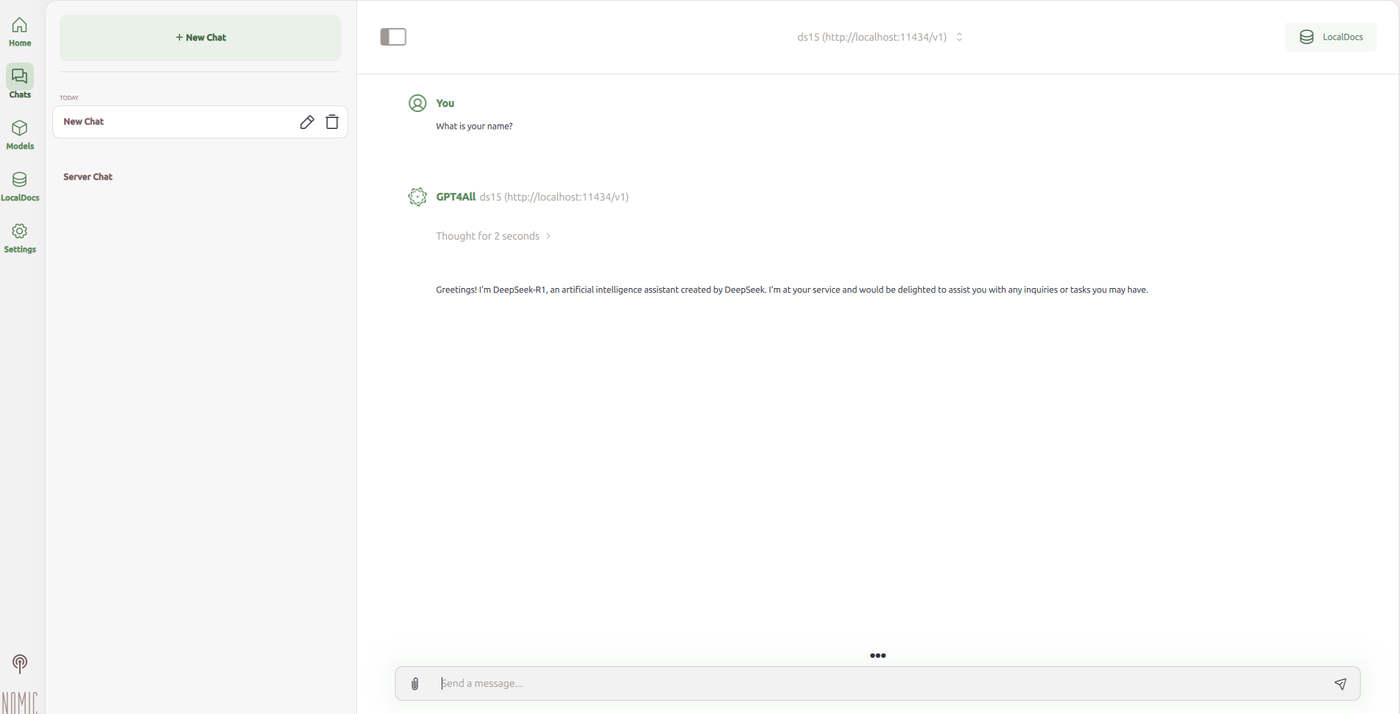The height and width of the screenshot is (714, 1400).
Task: Toggle the chat drawer panel
Action: point(393,37)
